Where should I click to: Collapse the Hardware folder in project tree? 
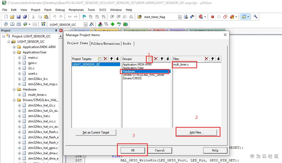coord(14,89)
